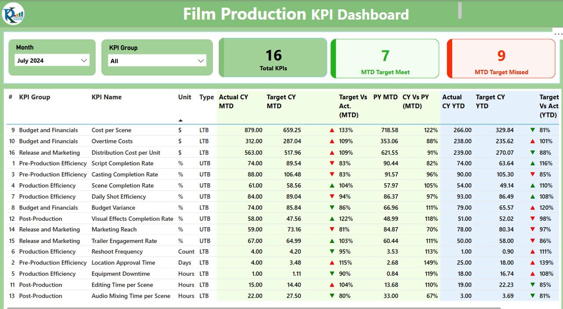The width and height of the screenshot is (563, 309).
Task: Select the Distribution Cost per Unit row
Action: tap(281, 153)
